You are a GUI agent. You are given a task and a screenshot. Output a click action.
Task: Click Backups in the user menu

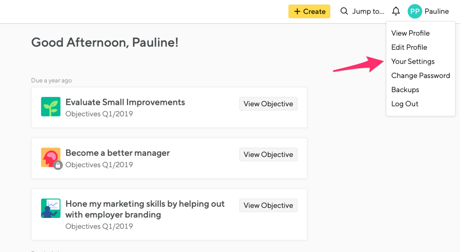(405, 90)
